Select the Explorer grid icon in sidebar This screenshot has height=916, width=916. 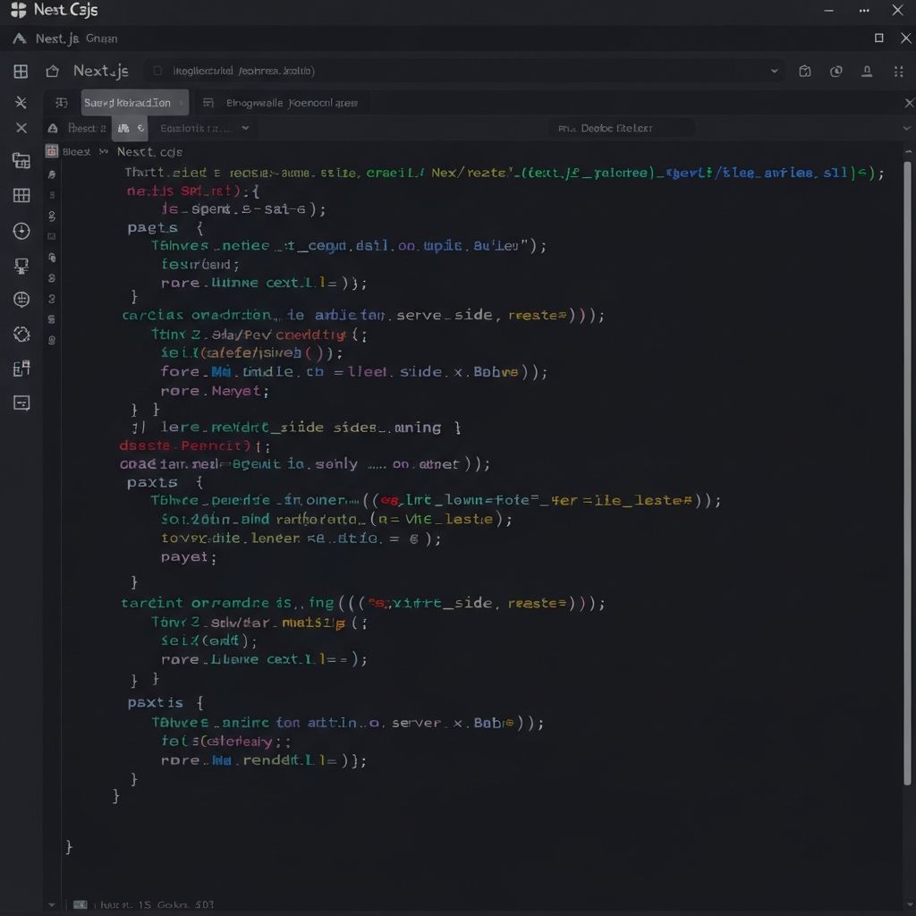tap(21, 71)
